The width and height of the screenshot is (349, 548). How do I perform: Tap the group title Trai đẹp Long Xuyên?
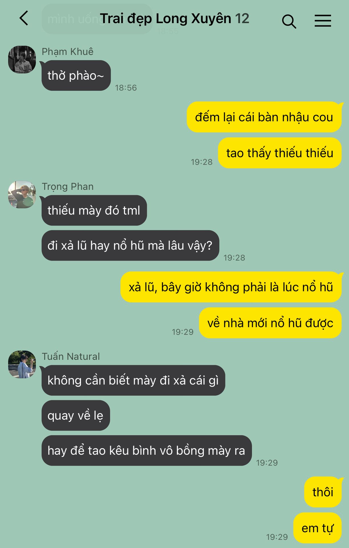click(166, 19)
